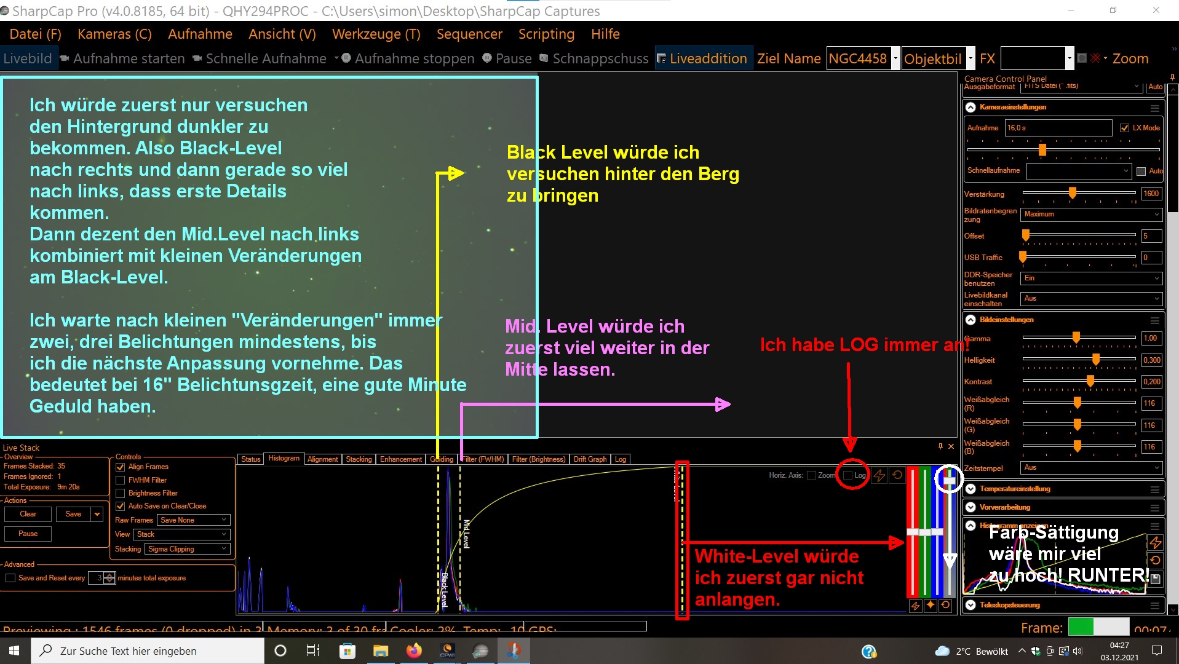Enable FWHM Filter checkbox
Screen dimensions: 1179x664
121,481
